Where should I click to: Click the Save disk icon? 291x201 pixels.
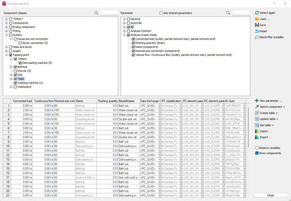257,25
